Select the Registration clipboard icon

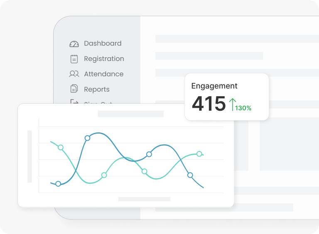(x=74, y=59)
